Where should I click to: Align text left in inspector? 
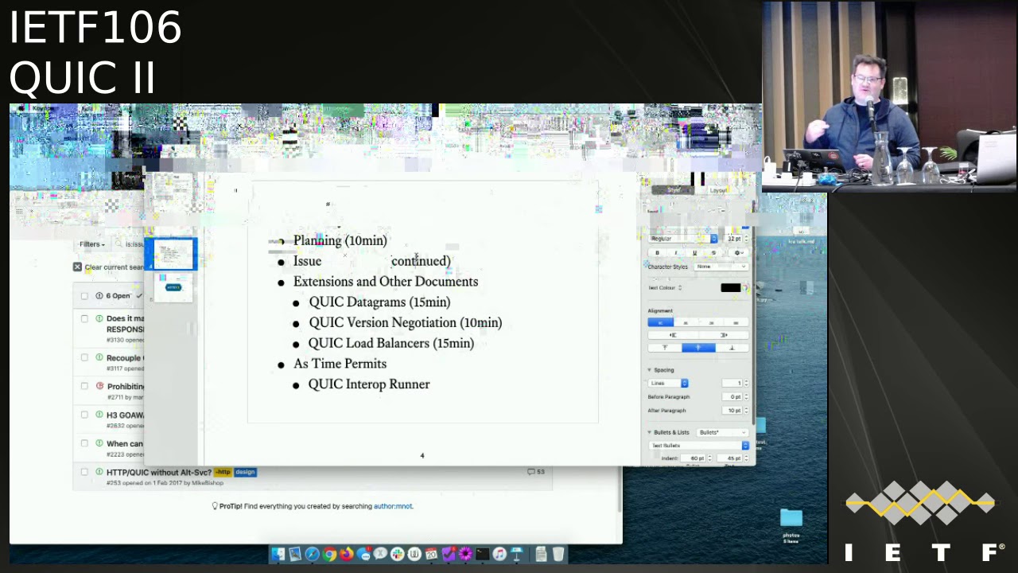pos(661,323)
